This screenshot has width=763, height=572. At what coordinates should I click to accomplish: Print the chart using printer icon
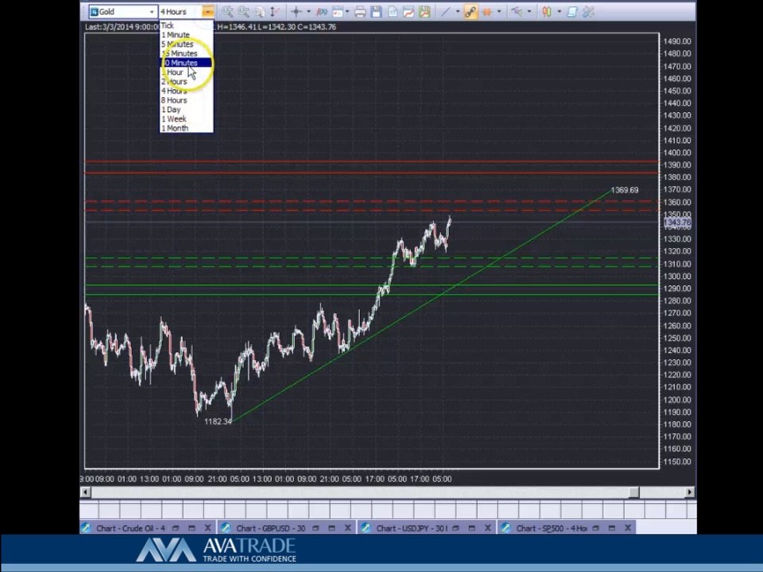[360, 12]
